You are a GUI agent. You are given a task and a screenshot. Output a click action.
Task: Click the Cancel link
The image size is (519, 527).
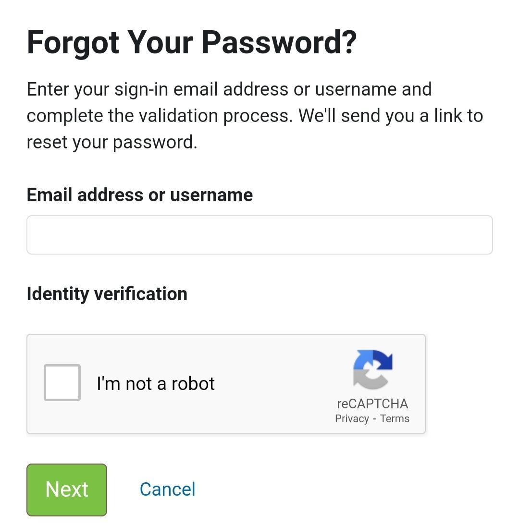(167, 489)
